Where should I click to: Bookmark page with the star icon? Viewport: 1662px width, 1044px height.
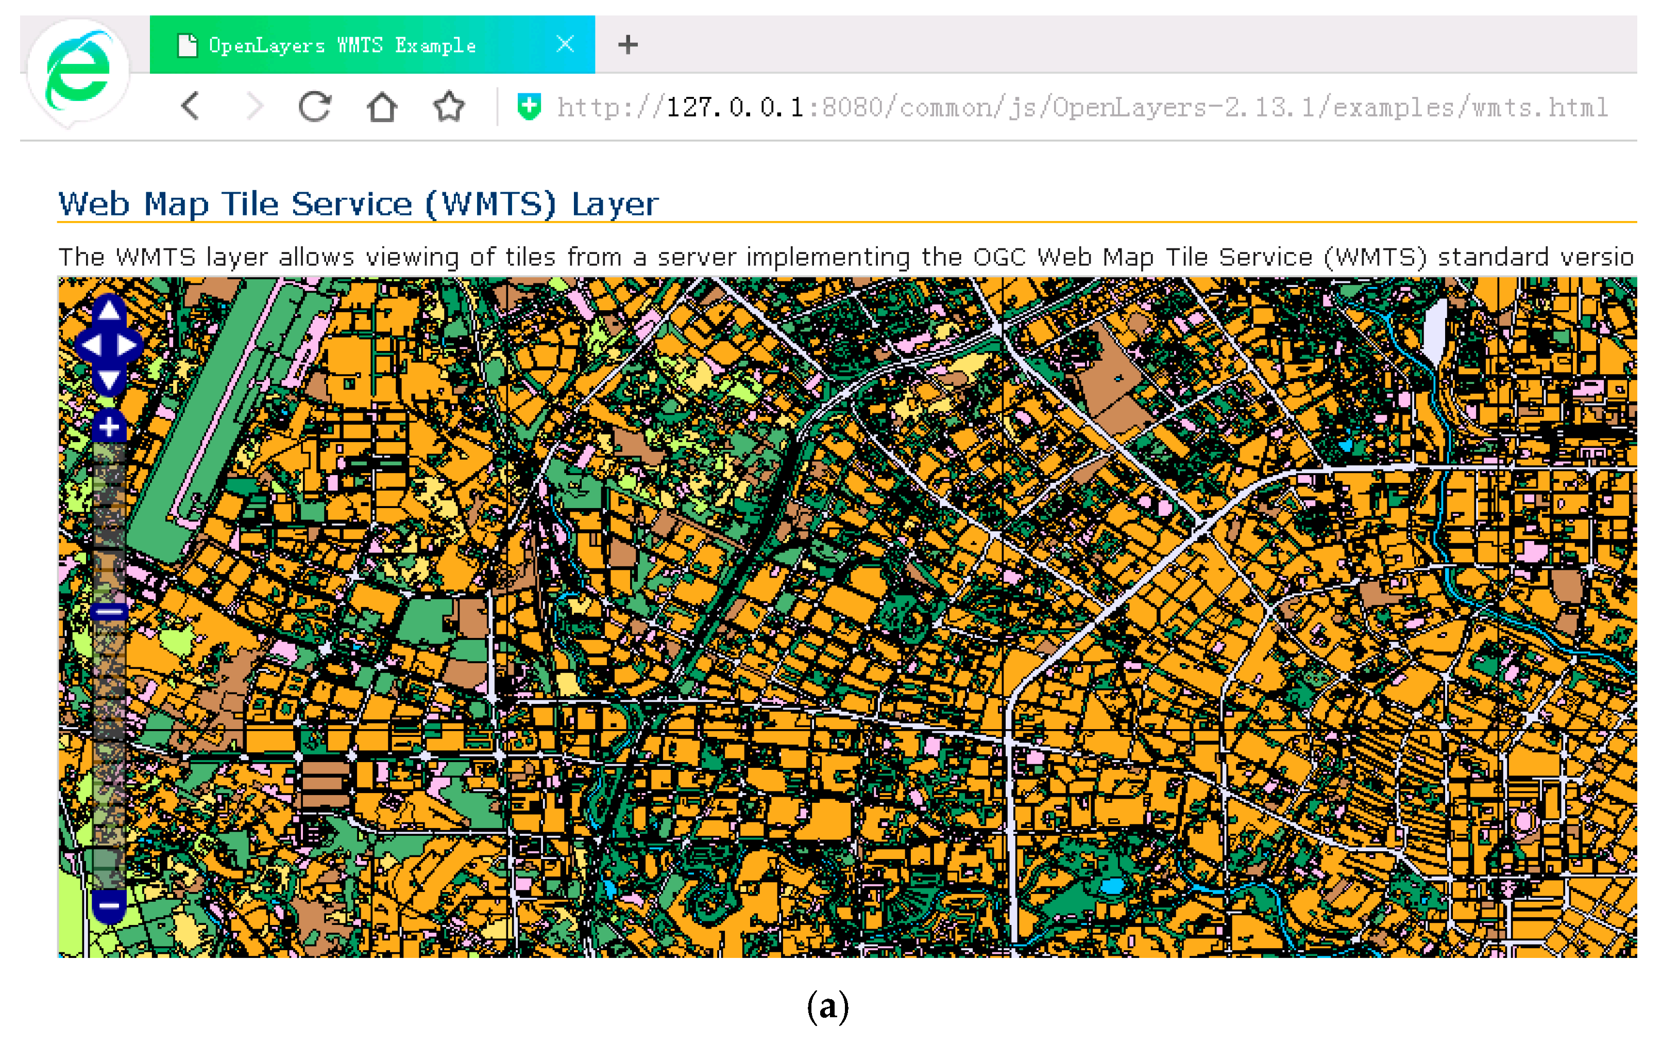[449, 106]
